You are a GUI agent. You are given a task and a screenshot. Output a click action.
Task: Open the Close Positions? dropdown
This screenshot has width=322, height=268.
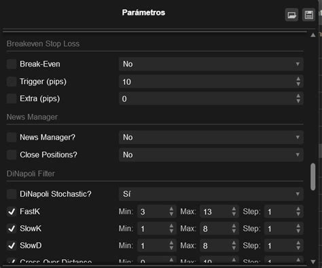pyautogui.click(x=211, y=155)
